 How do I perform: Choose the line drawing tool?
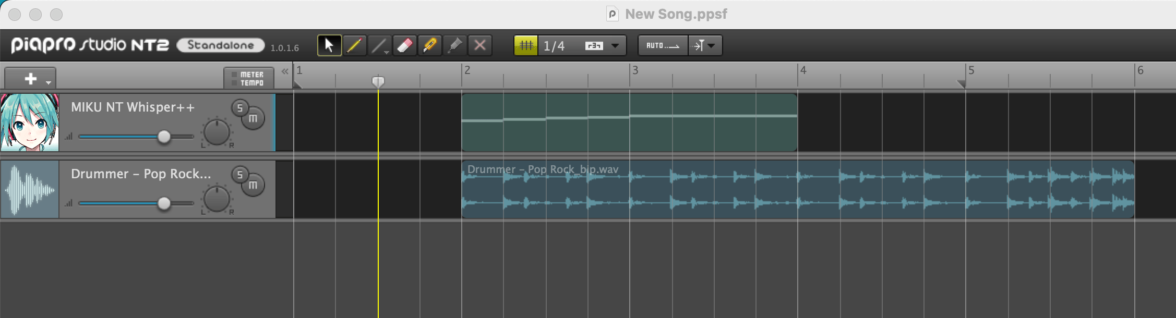pos(379,45)
